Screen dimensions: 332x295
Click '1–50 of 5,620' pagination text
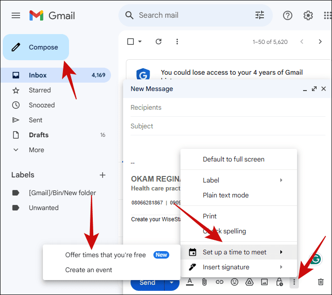(270, 42)
